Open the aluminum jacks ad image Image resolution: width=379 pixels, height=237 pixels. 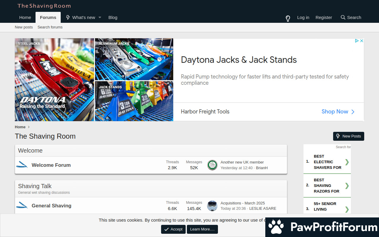[134, 59]
